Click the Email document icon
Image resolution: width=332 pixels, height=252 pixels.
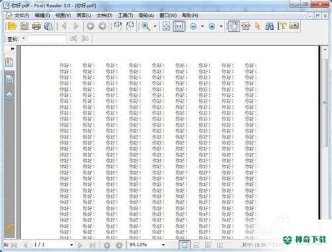pos(48,26)
